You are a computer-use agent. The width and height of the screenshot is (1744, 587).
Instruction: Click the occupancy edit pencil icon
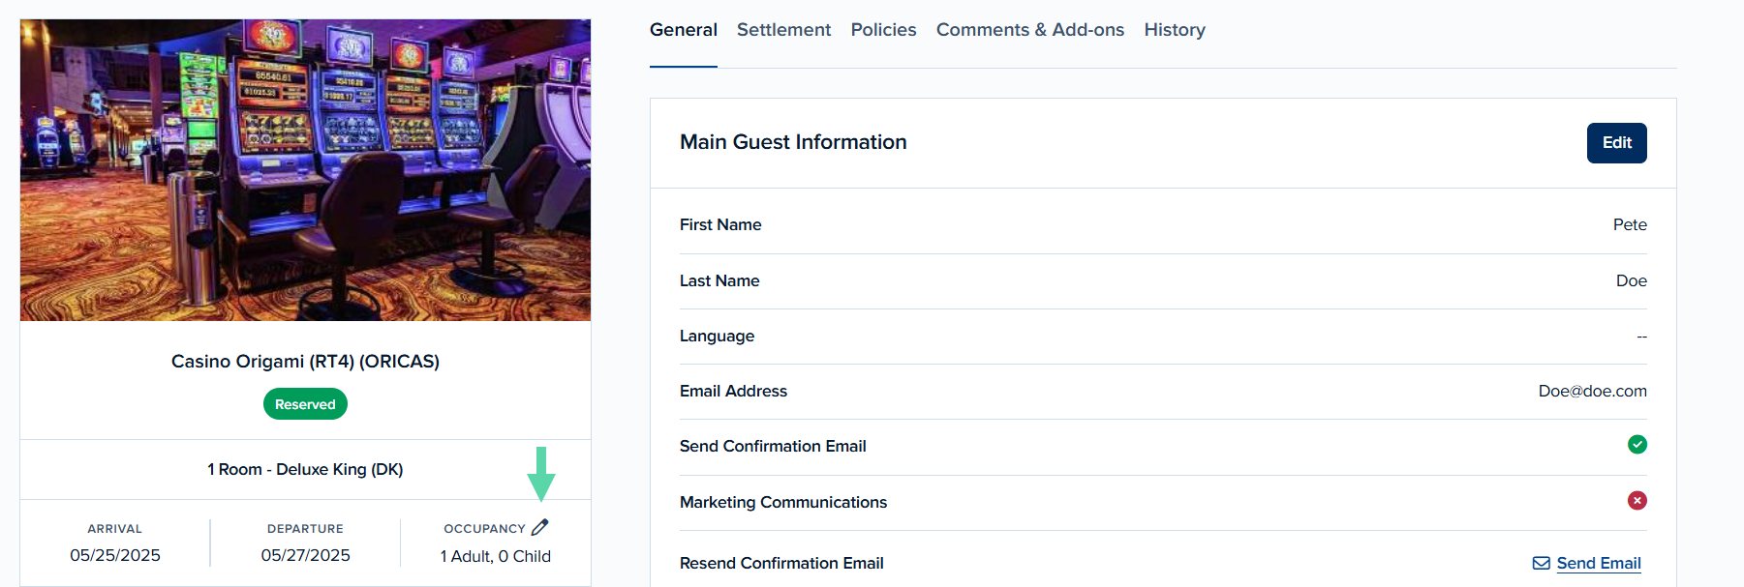[x=540, y=527]
